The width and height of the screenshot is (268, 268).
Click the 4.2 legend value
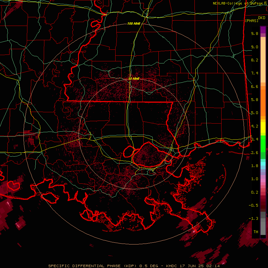[255, 126]
